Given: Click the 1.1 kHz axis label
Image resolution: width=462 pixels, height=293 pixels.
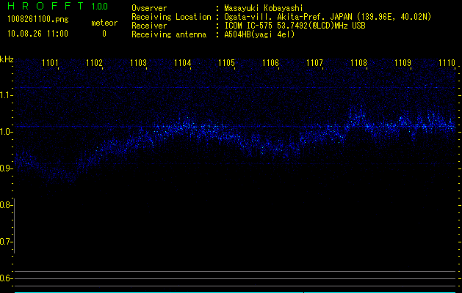Looking at the screenshot, I should 7,95.
